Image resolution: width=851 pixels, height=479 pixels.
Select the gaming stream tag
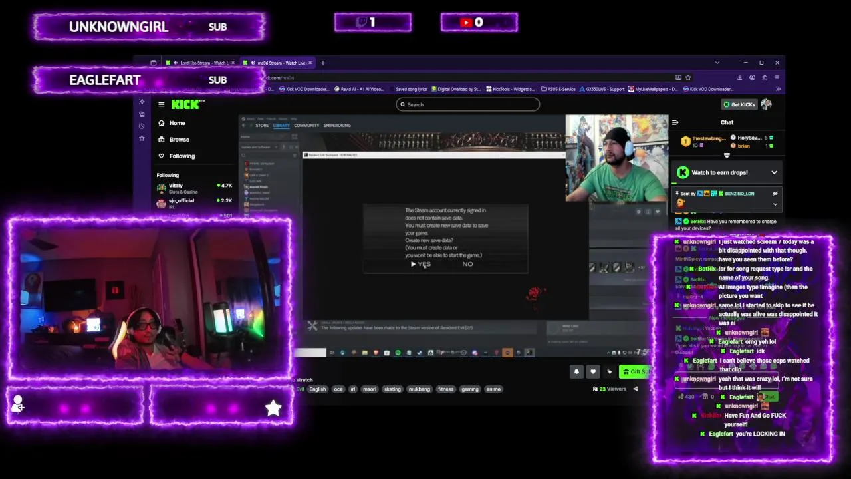pyautogui.click(x=470, y=389)
